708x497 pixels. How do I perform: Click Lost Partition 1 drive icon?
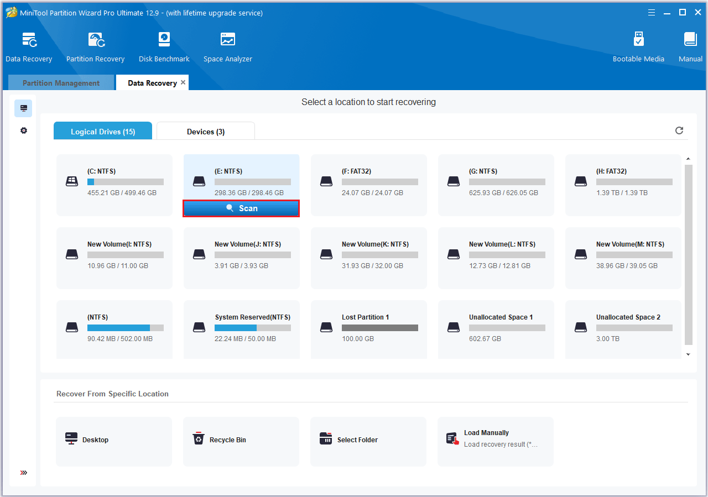coord(326,327)
